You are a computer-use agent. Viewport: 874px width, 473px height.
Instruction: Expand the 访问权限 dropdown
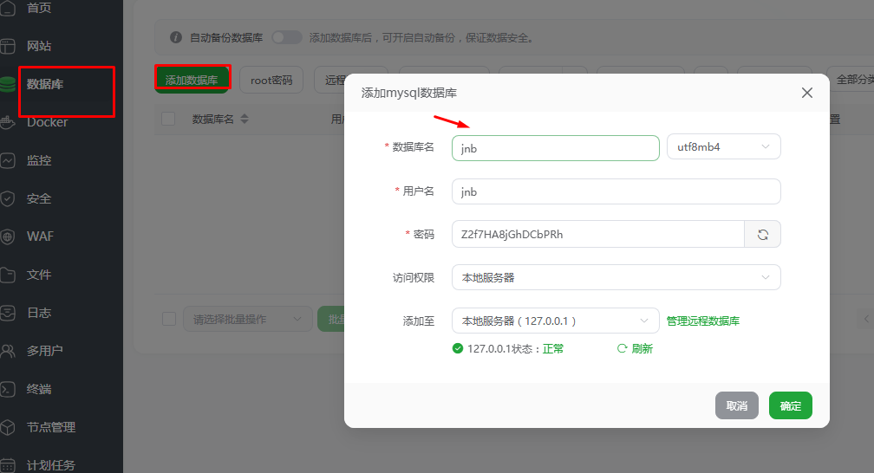click(616, 277)
